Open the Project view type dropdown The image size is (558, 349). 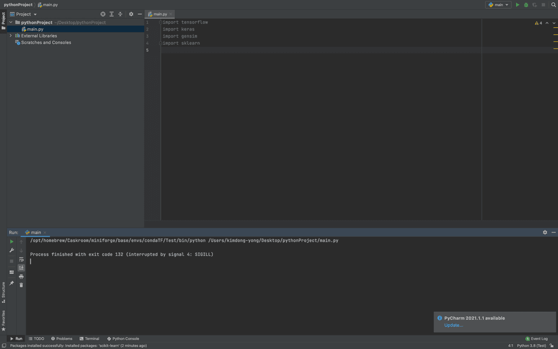[x=23, y=14]
